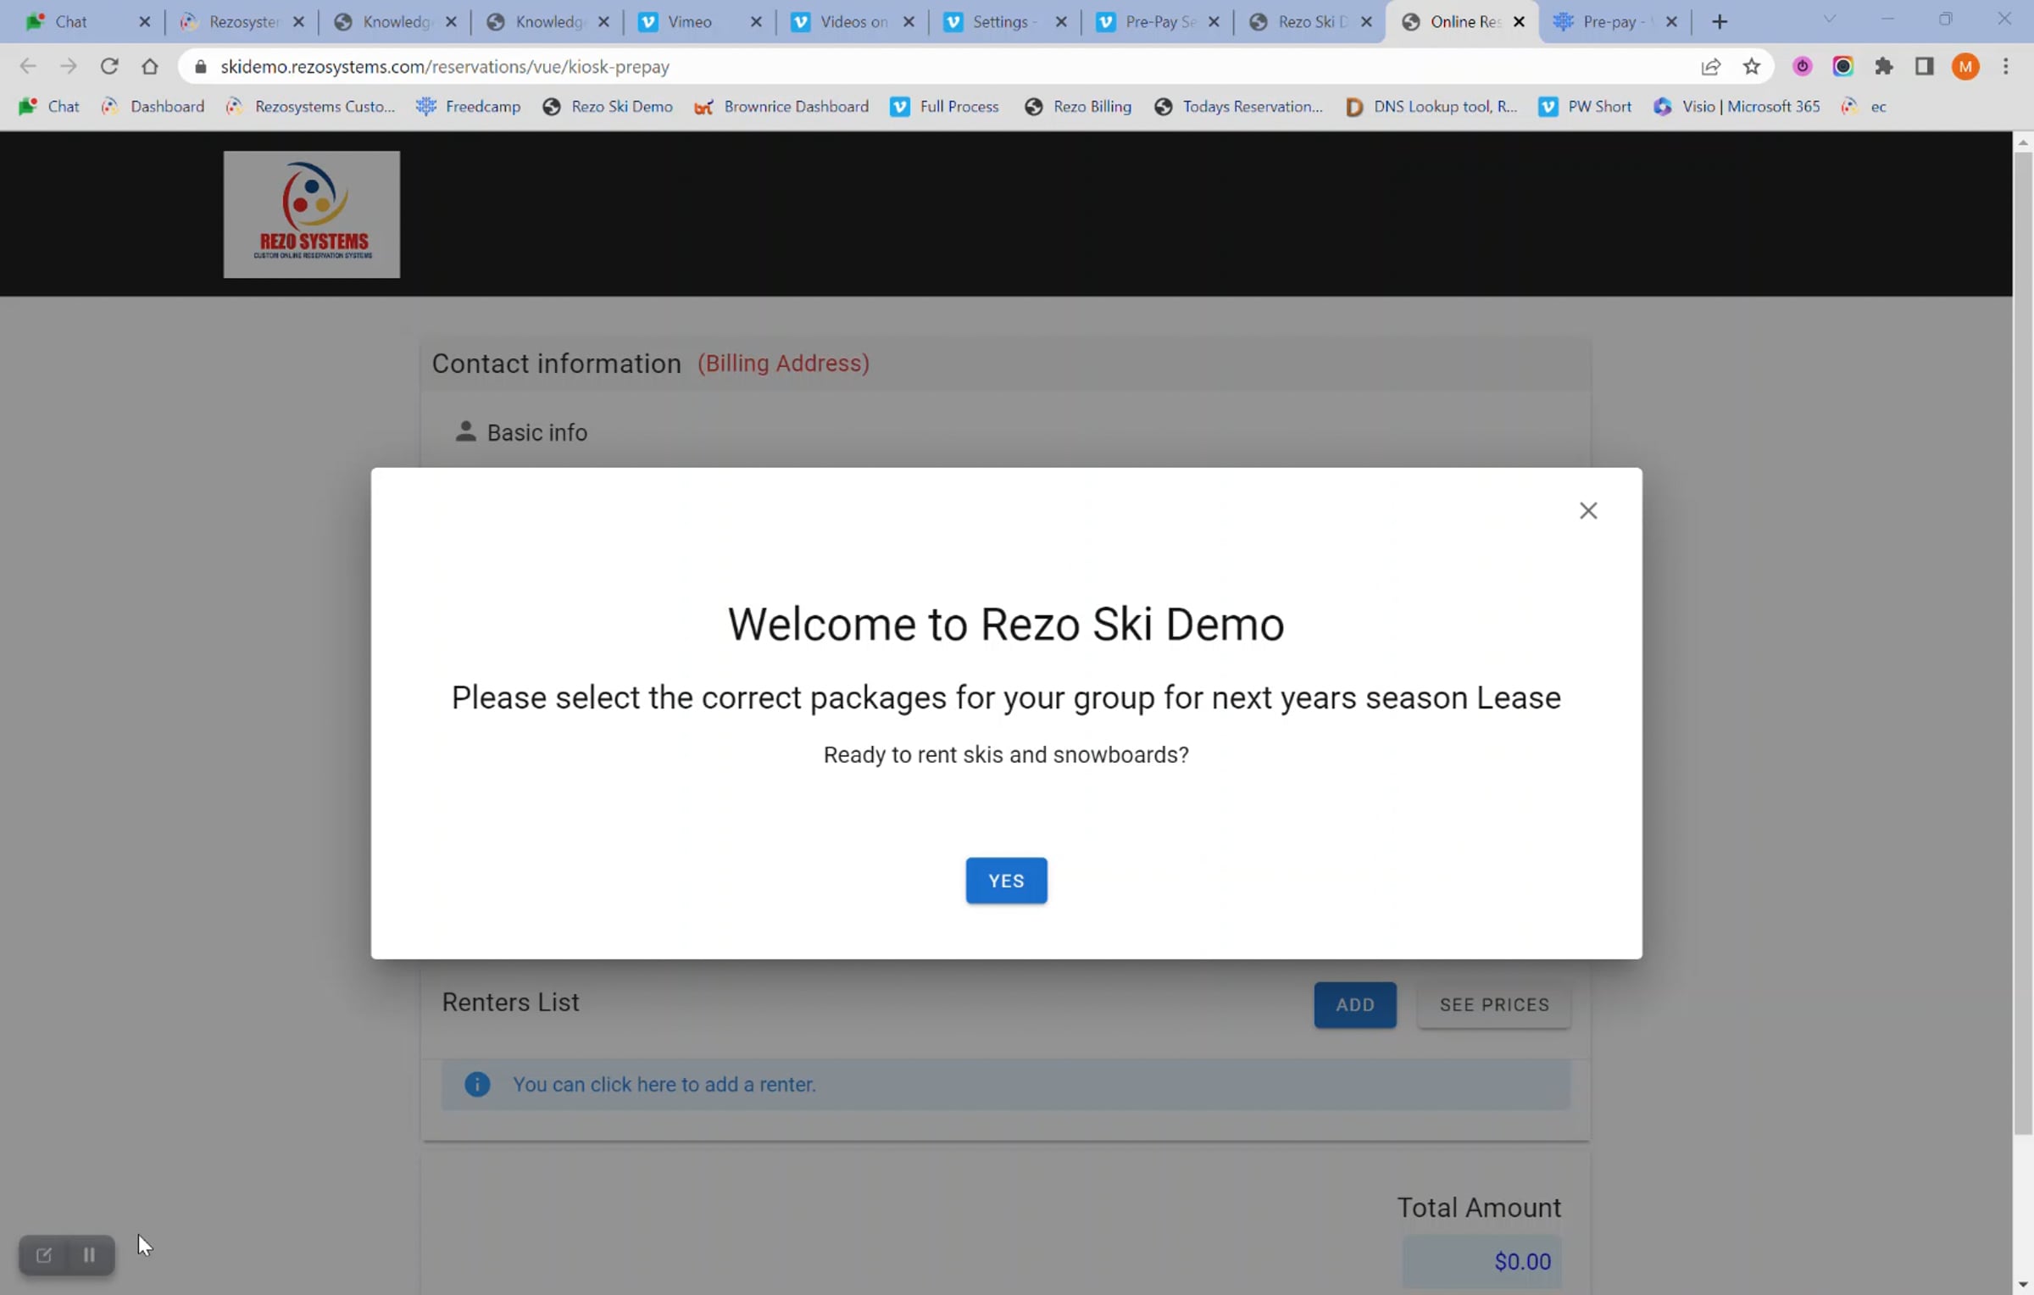Open the Full Process bookmark

[945, 107]
